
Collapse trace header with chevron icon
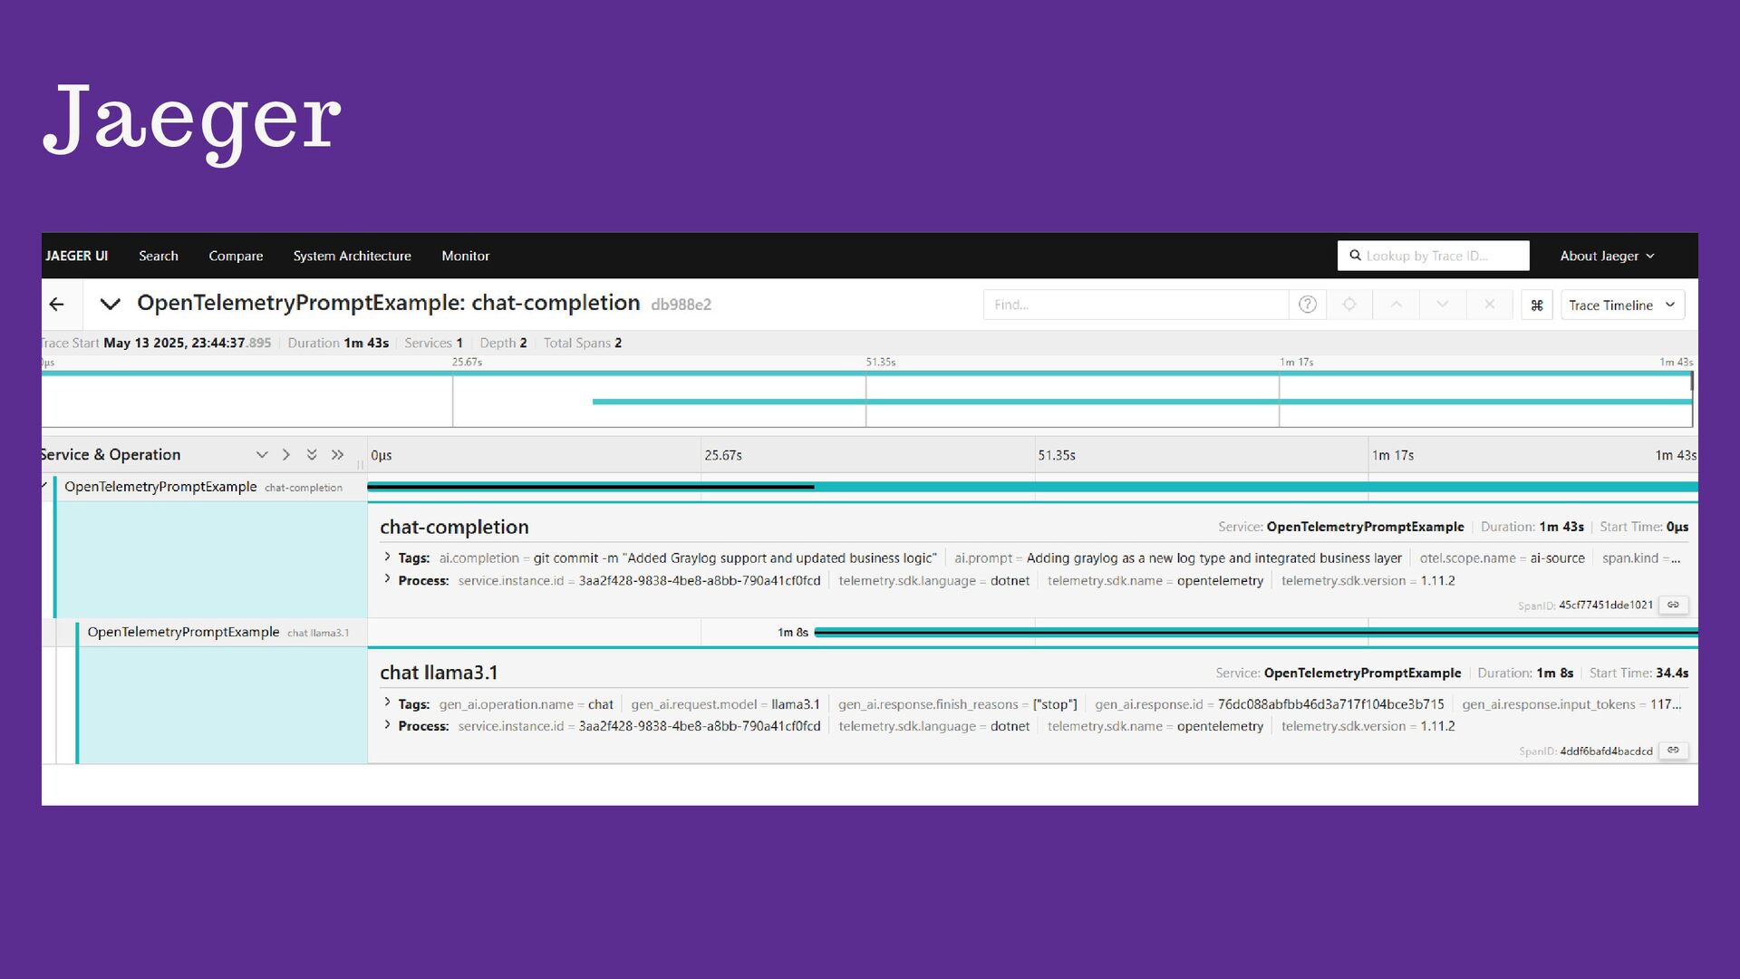click(111, 305)
